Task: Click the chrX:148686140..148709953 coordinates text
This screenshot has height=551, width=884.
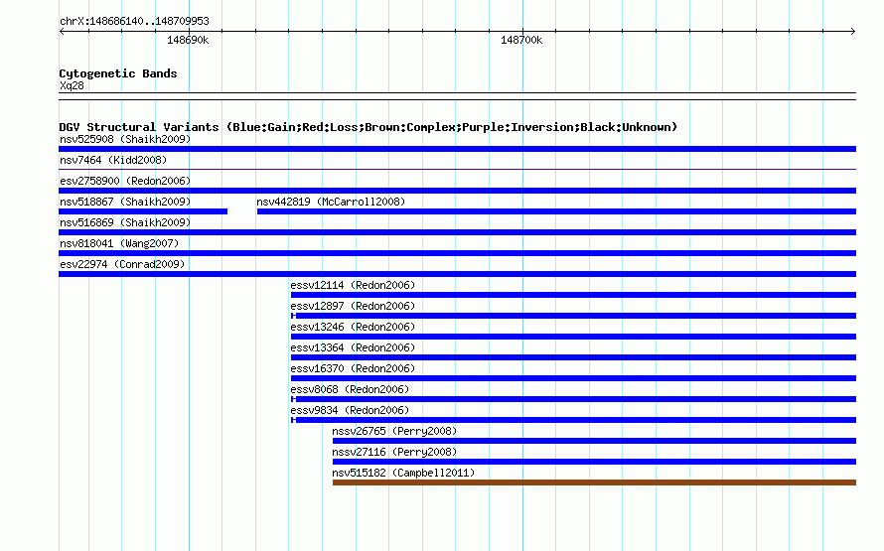Action: tap(134, 21)
